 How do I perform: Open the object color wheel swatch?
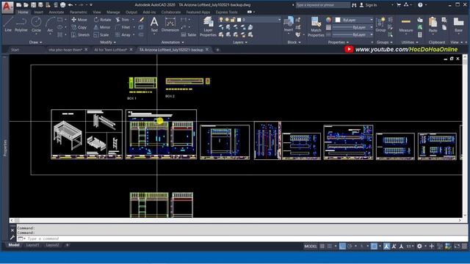[328, 20]
